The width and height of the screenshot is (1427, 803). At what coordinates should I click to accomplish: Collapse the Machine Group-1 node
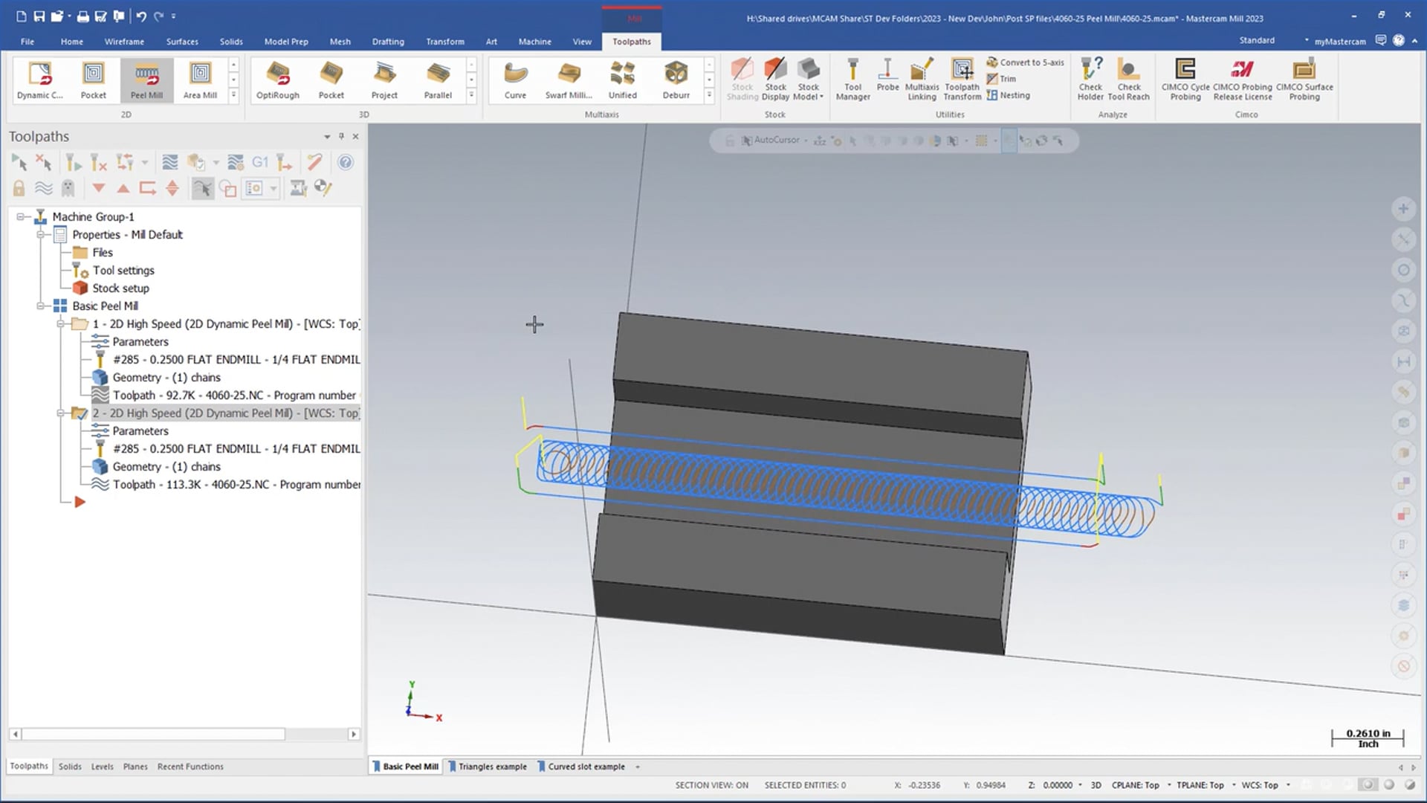tap(22, 217)
